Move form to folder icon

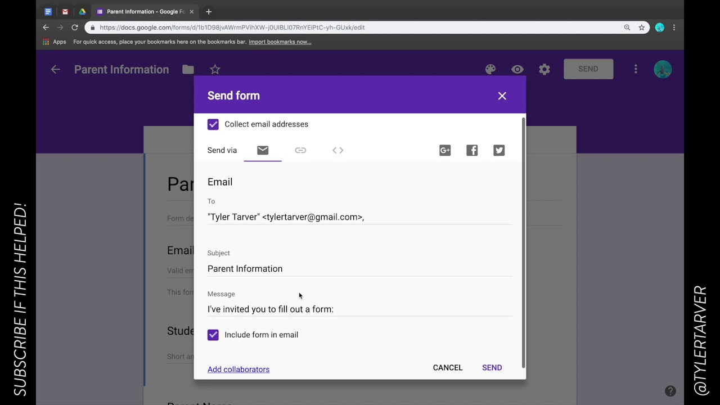188,69
